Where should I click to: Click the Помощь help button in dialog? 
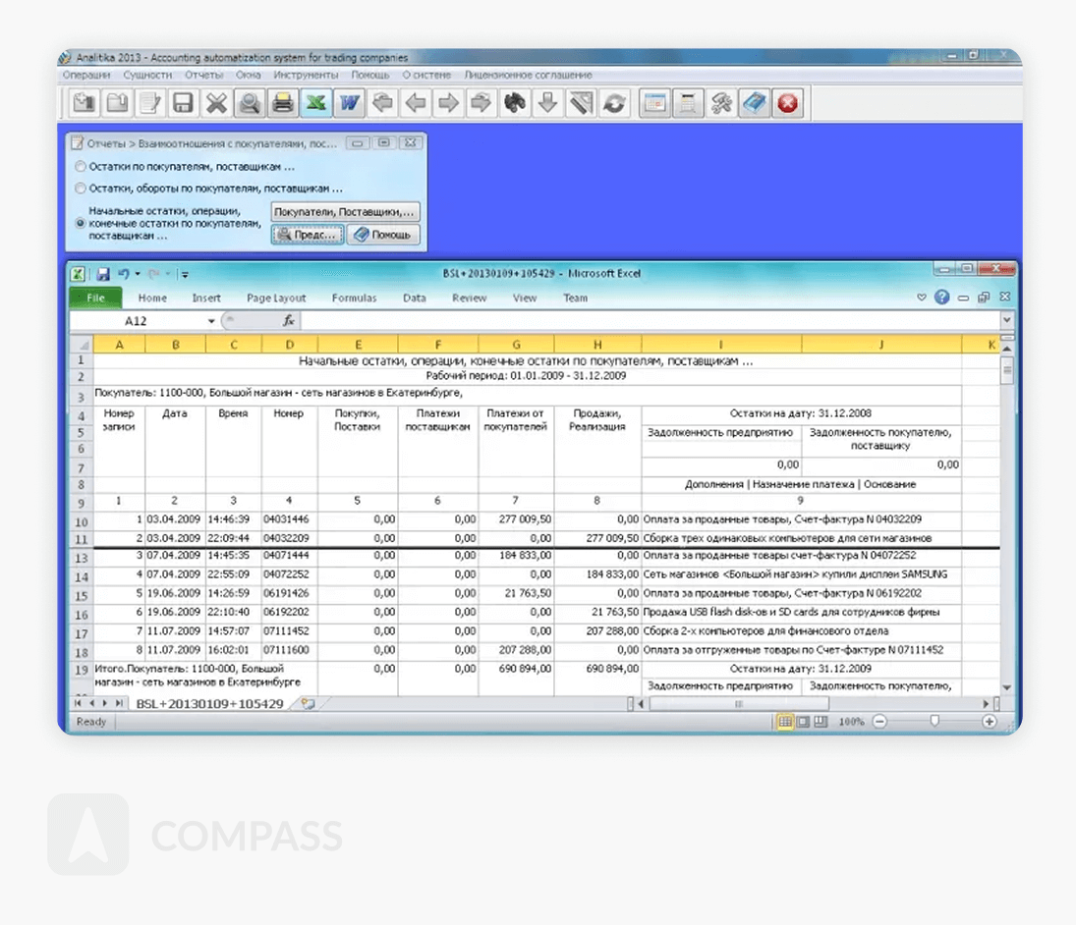tap(383, 236)
